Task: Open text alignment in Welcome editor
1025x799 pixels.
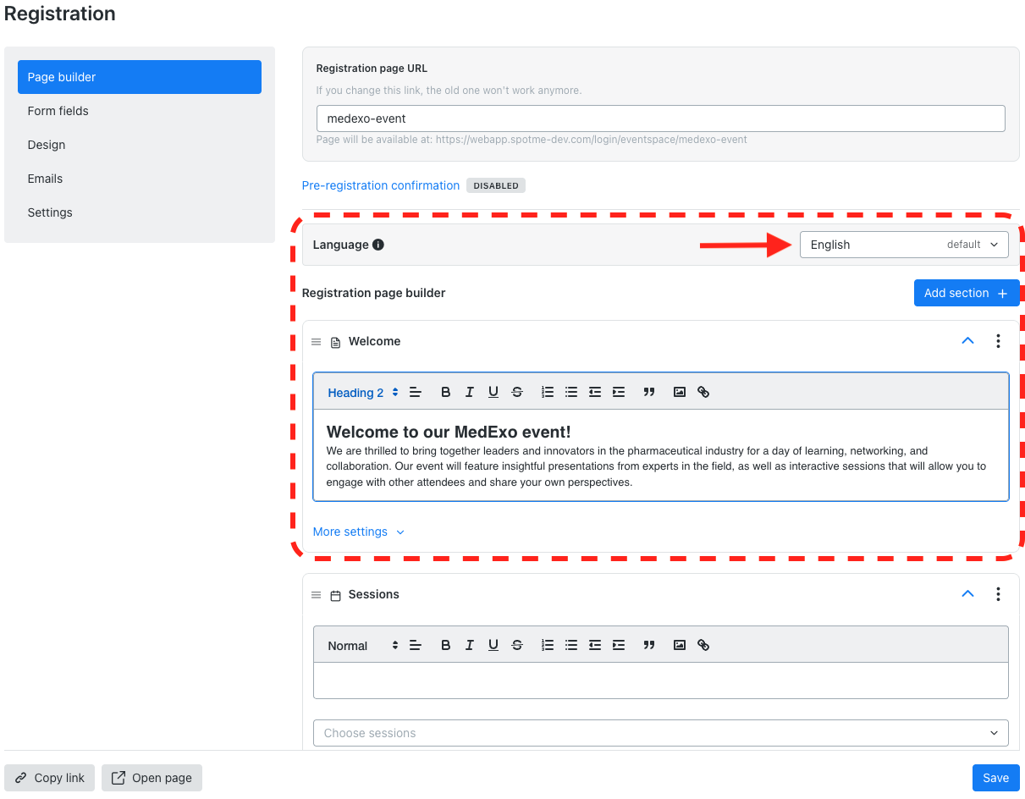Action: (x=416, y=392)
